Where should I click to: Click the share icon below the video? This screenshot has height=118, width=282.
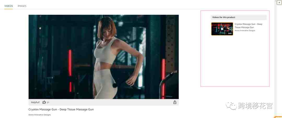click(175, 102)
